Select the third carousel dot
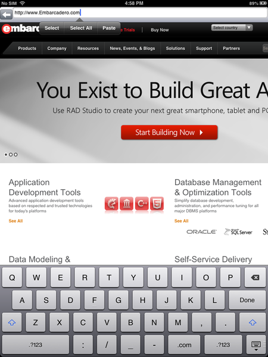268x357 pixels. [x=15, y=155]
